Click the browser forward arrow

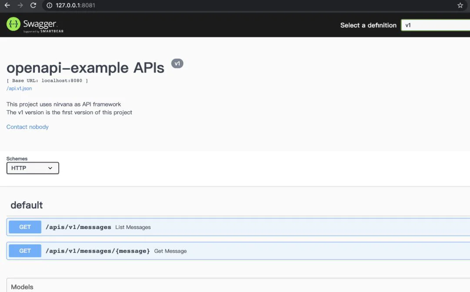click(20, 5)
